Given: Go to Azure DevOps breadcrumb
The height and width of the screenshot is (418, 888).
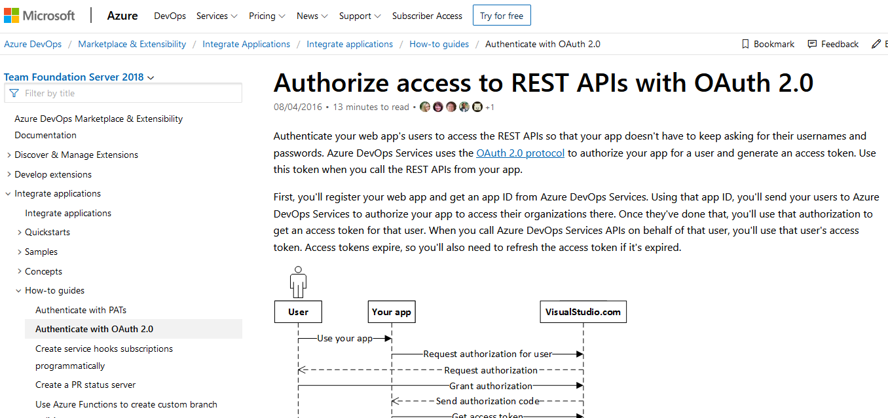Looking at the screenshot, I should pyautogui.click(x=33, y=44).
